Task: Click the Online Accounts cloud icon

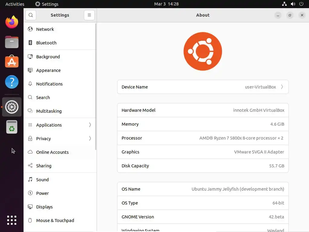Action: coord(30,152)
